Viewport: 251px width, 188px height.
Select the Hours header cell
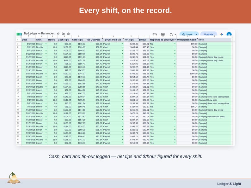tap(52, 40)
